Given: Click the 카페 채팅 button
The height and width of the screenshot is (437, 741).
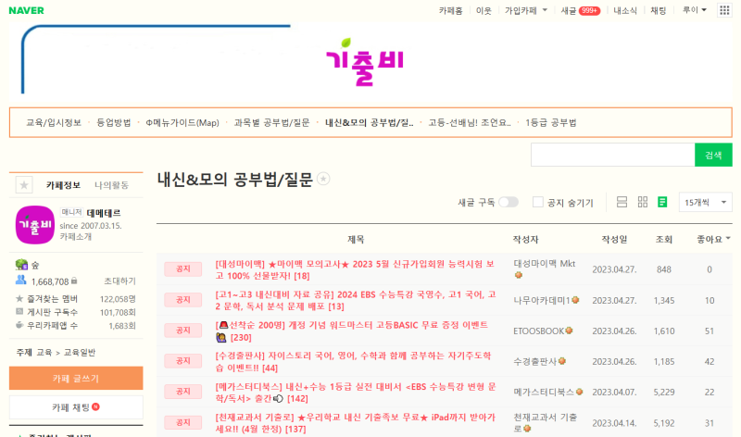Looking at the screenshot, I should click(76, 407).
